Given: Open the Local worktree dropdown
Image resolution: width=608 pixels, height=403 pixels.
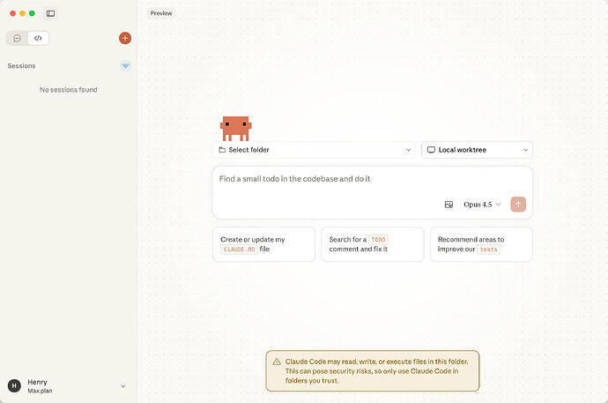Looking at the screenshot, I should [477, 150].
